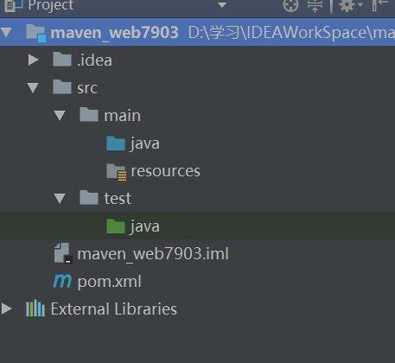Click the src folder icon
The height and width of the screenshot is (363, 395).
62,86
